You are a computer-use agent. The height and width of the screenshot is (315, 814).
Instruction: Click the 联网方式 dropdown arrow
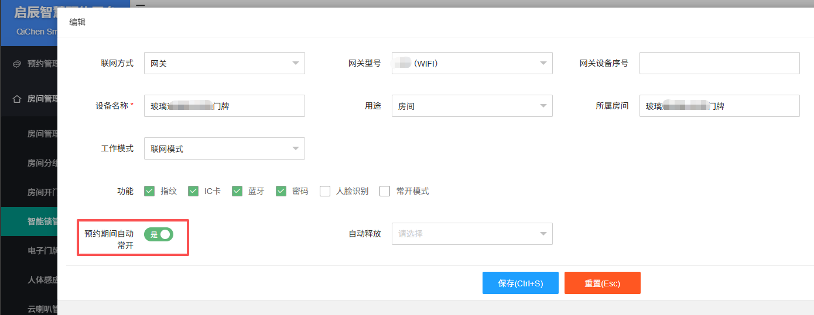click(296, 64)
